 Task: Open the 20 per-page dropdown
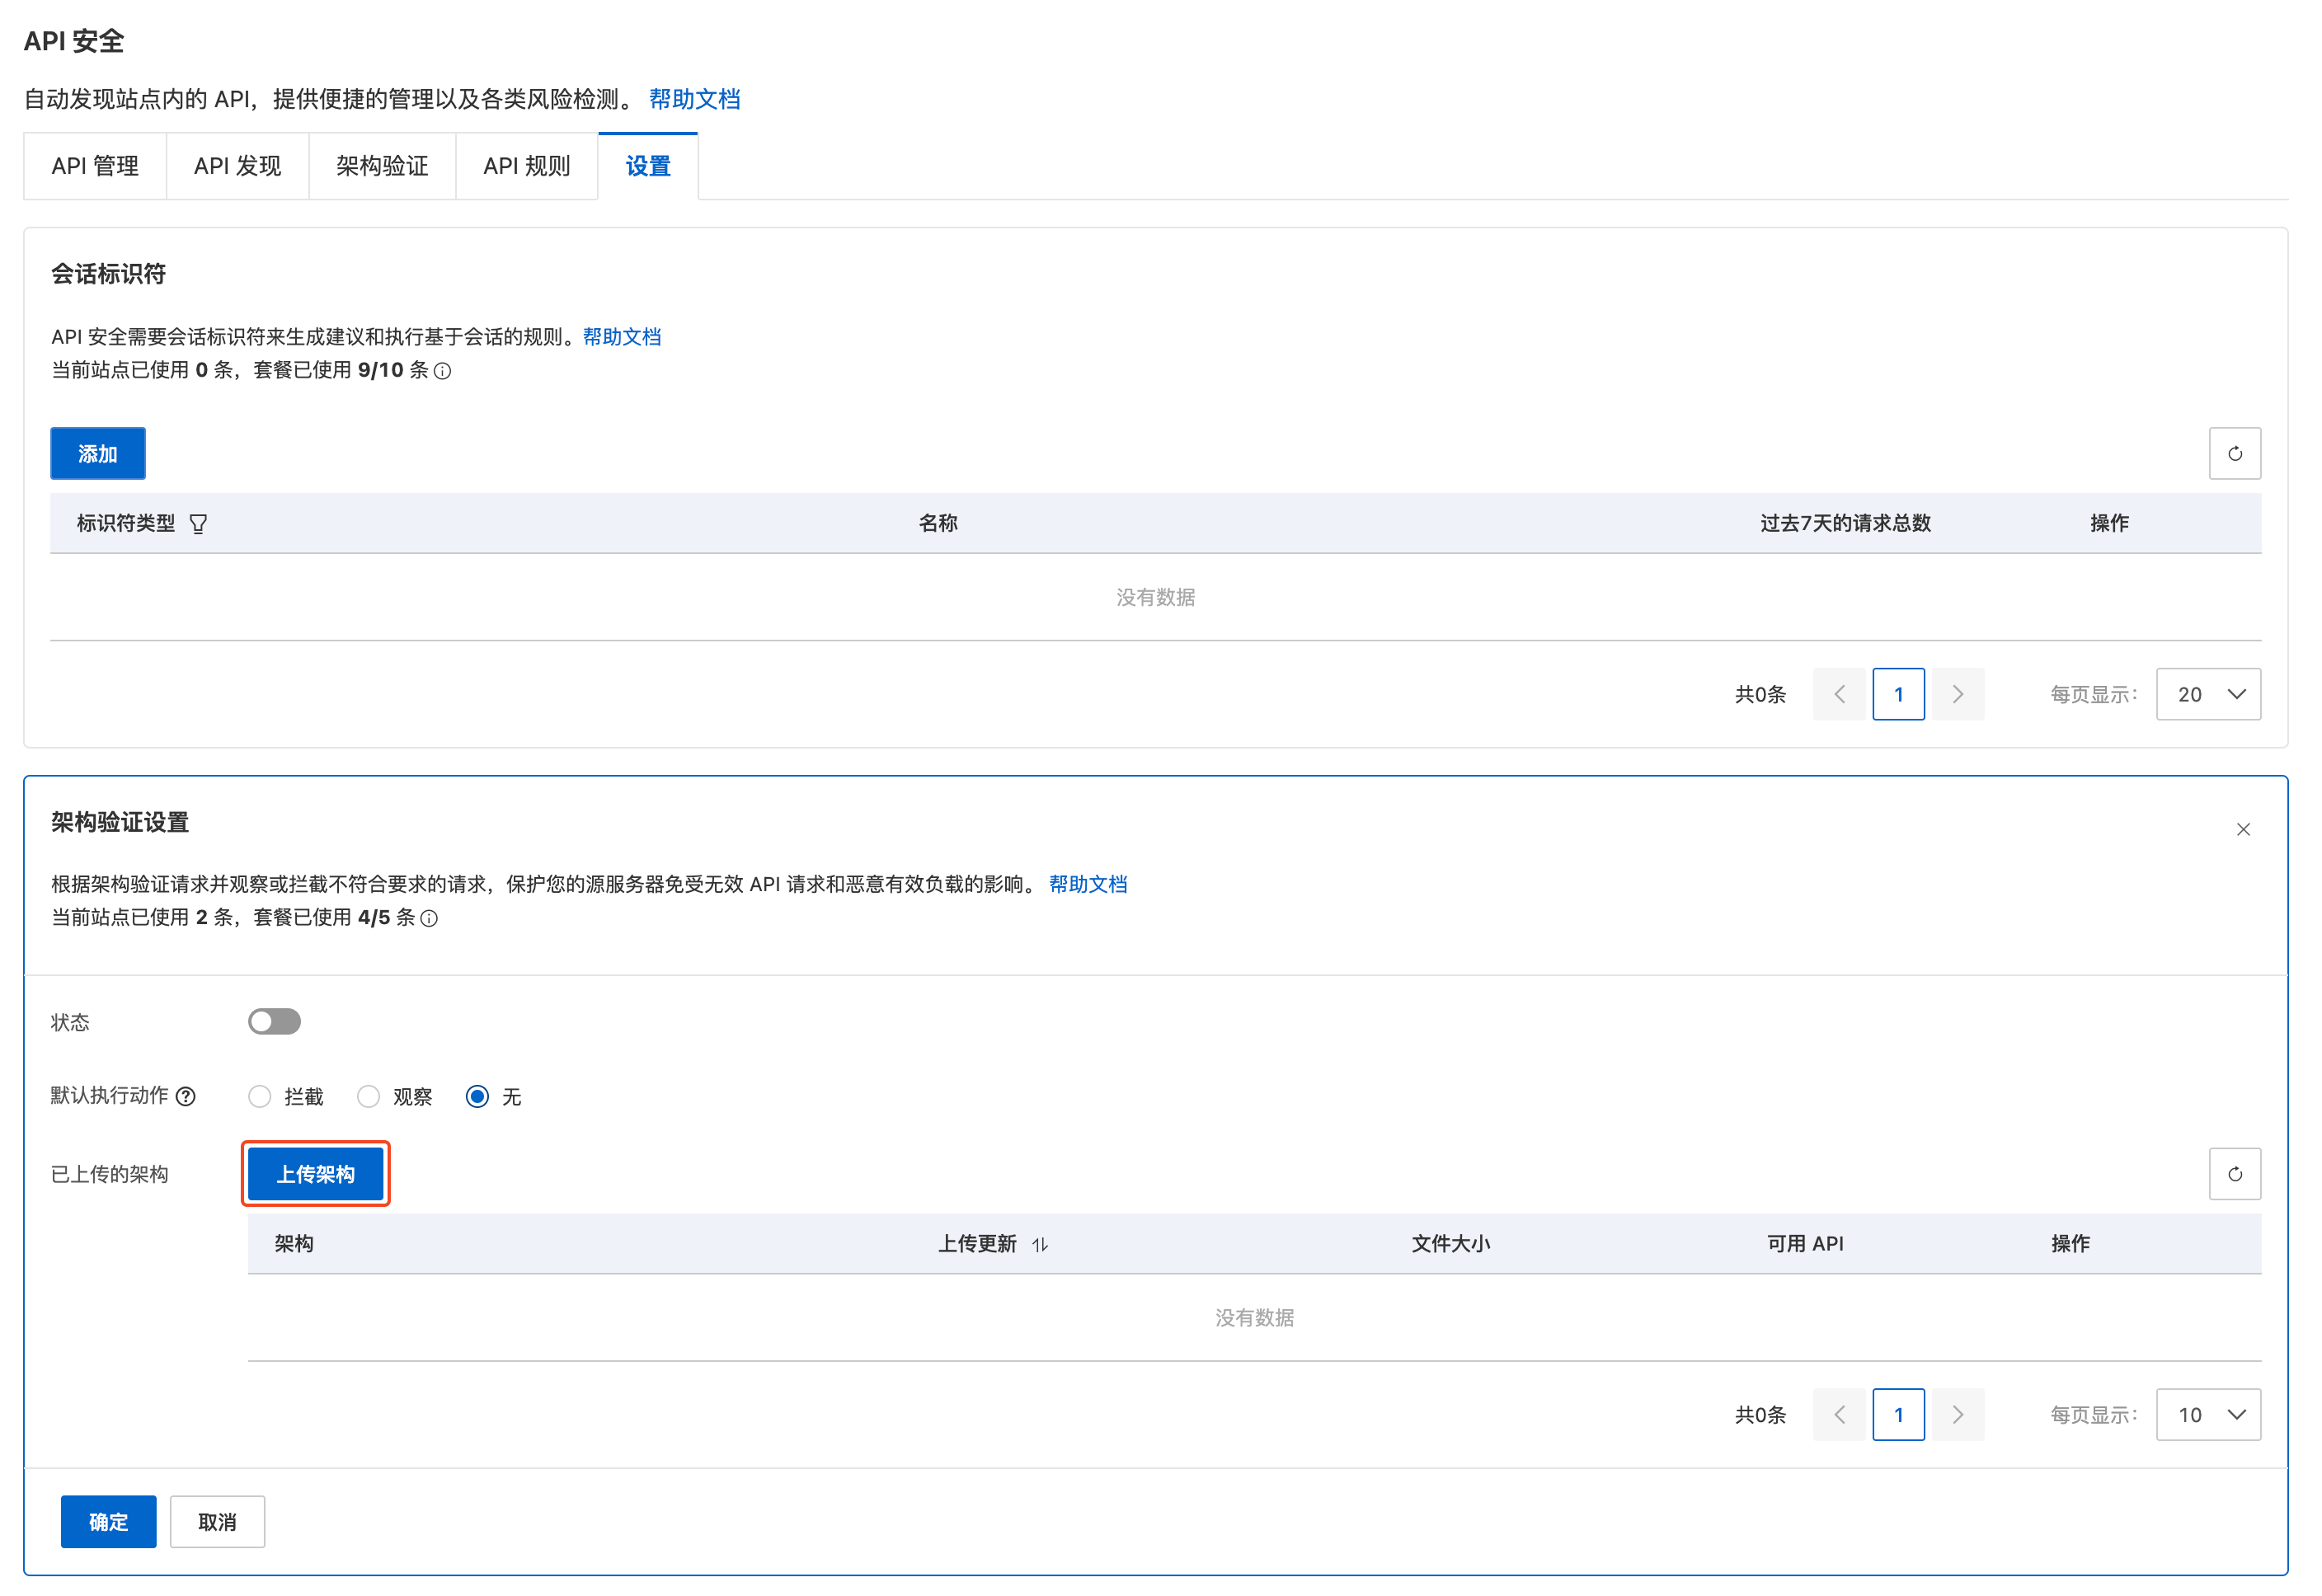tap(2207, 694)
